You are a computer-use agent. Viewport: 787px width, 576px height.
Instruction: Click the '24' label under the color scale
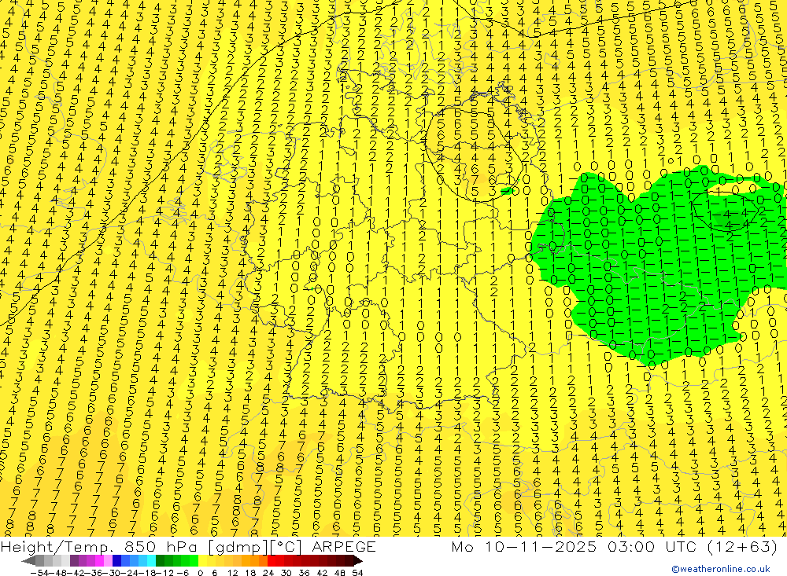(x=268, y=573)
